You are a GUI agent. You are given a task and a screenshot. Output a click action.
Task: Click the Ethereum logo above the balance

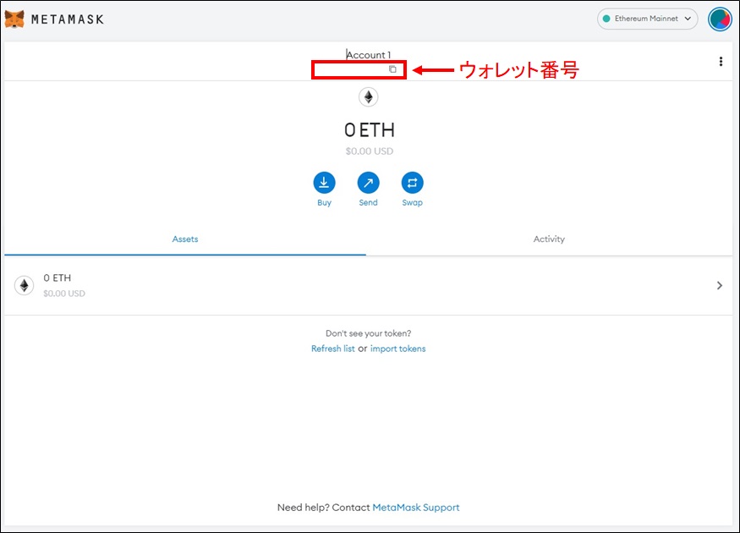point(369,97)
